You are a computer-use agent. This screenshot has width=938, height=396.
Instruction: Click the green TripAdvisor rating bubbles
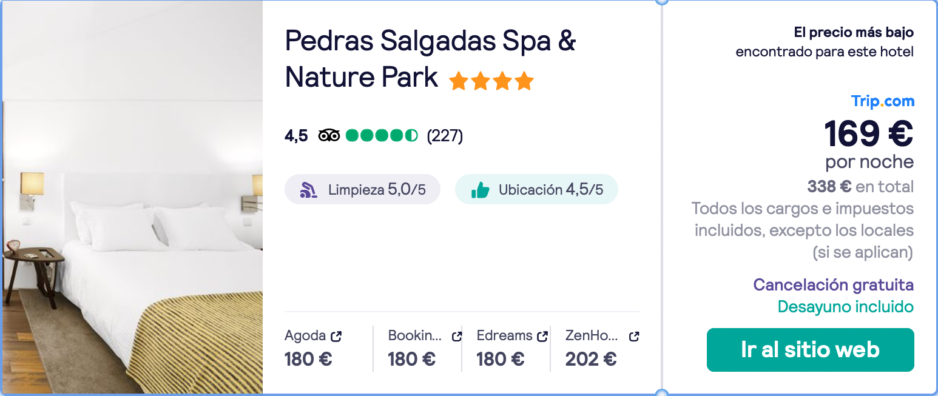pos(382,135)
